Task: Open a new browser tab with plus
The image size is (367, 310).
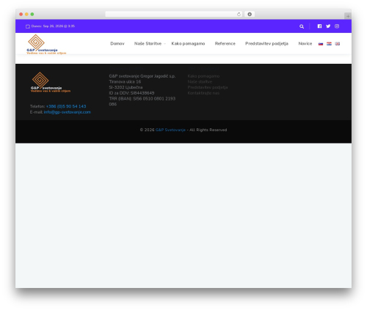Action: click(348, 16)
